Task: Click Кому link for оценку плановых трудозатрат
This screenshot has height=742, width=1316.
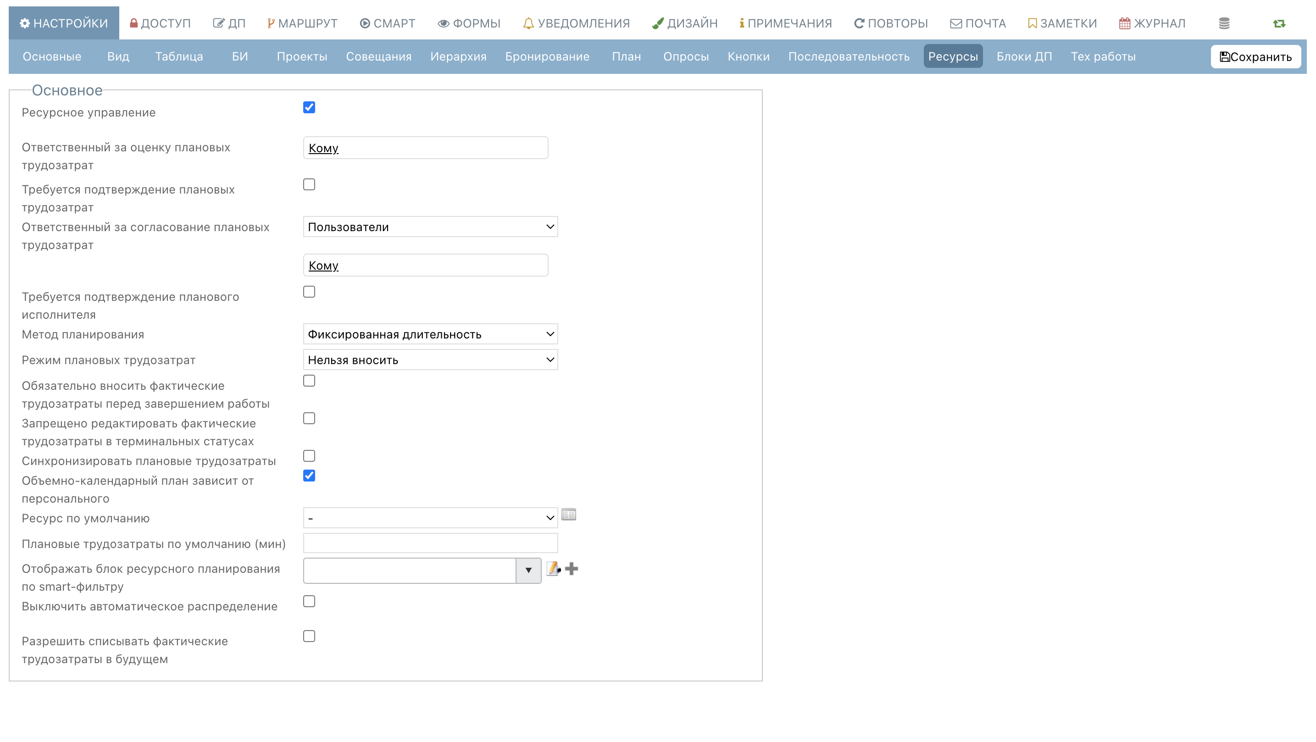Action: [323, 148]
